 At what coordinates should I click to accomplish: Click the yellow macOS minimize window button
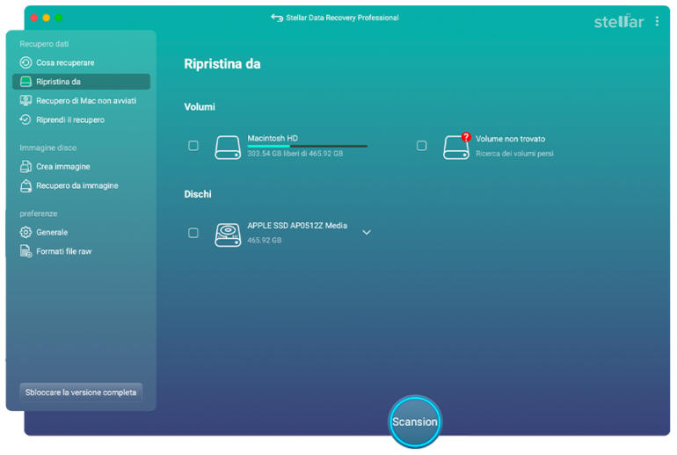tap(47, 18)
